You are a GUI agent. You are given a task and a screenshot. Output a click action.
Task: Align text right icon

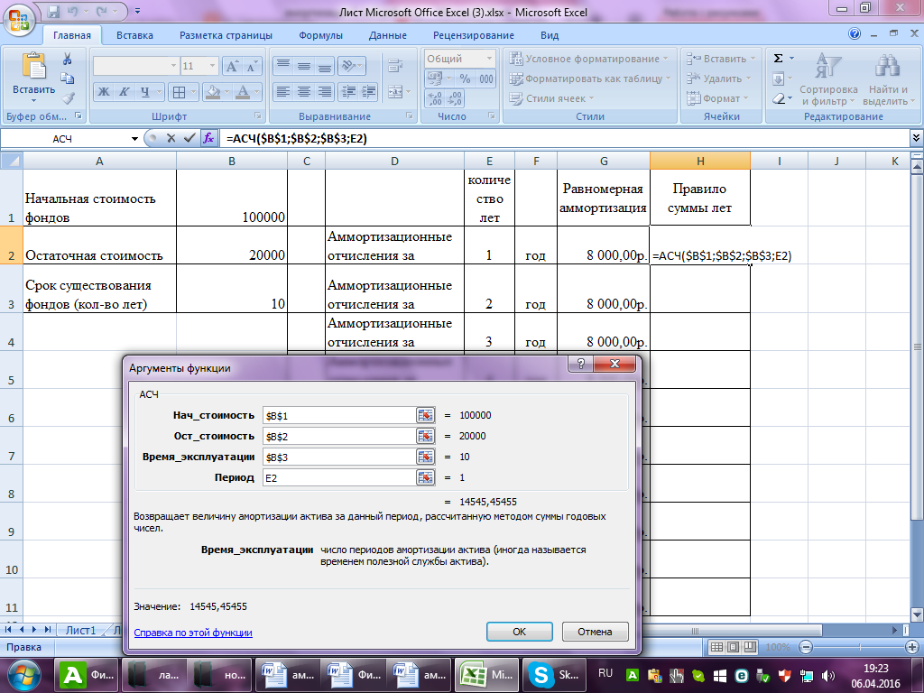coord(324,92)
